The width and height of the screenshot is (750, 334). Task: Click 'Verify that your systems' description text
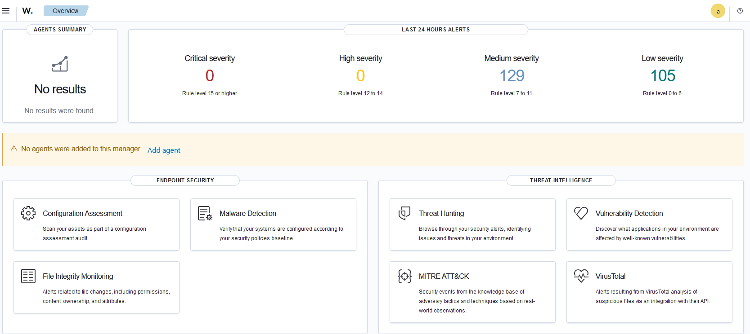(281, 233)
